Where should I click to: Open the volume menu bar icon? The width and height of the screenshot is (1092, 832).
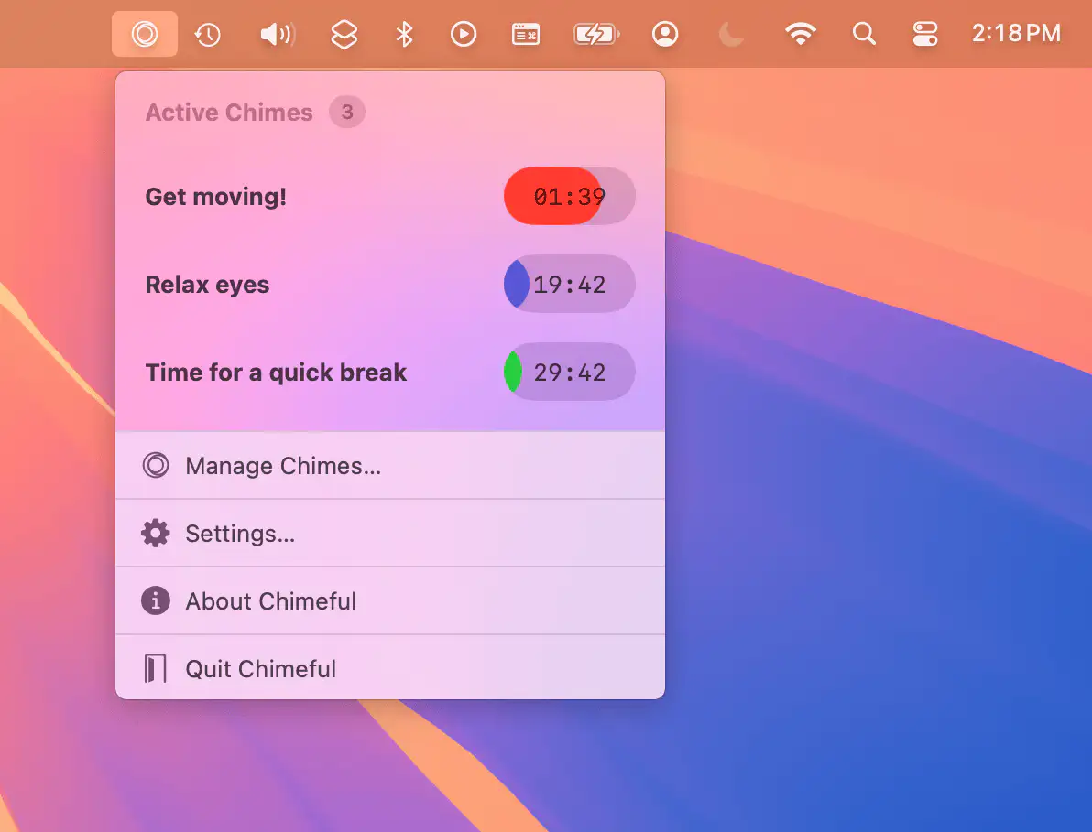(278, 34)
